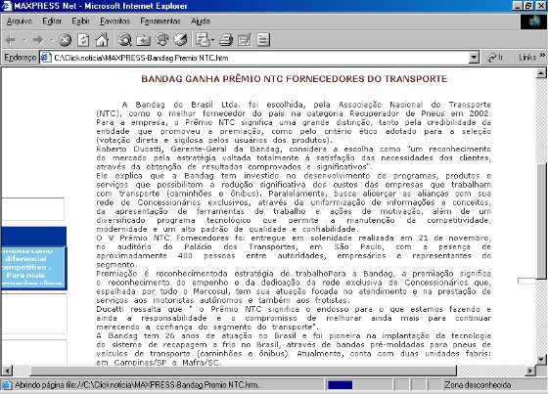548x394 pixels.
Task: Click the Mail toolbar icon
Action: click(x=203, y=40)
